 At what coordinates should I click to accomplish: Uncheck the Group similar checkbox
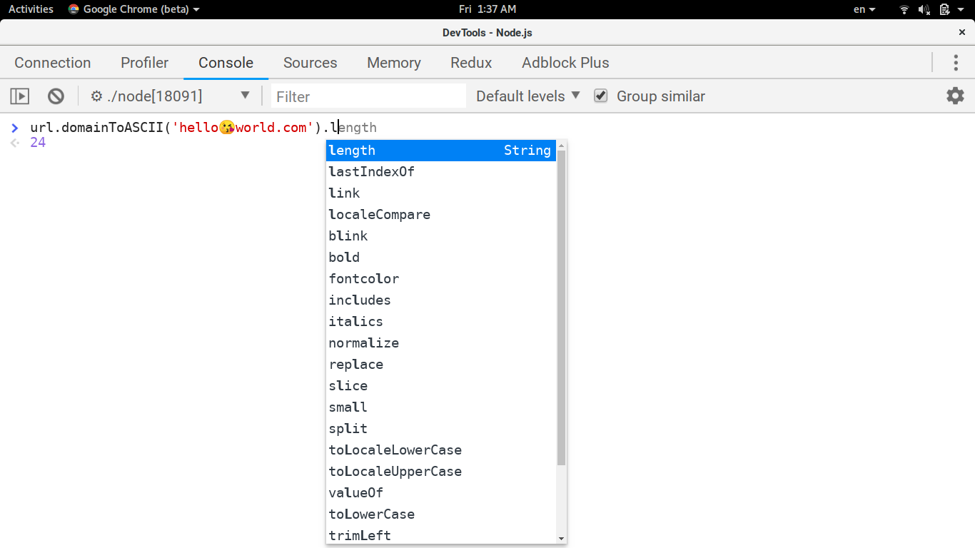click(601, 96)
